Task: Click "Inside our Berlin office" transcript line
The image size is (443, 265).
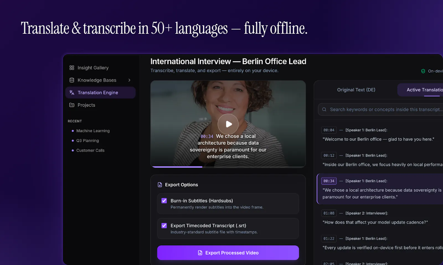Action: 383,164
